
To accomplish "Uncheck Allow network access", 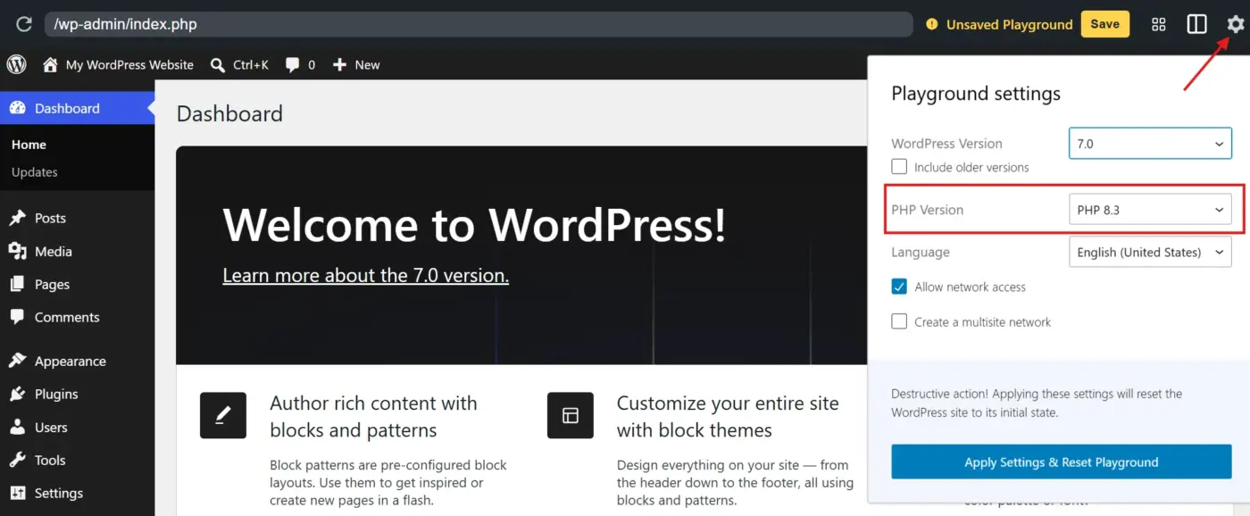I will pos(899,287).
